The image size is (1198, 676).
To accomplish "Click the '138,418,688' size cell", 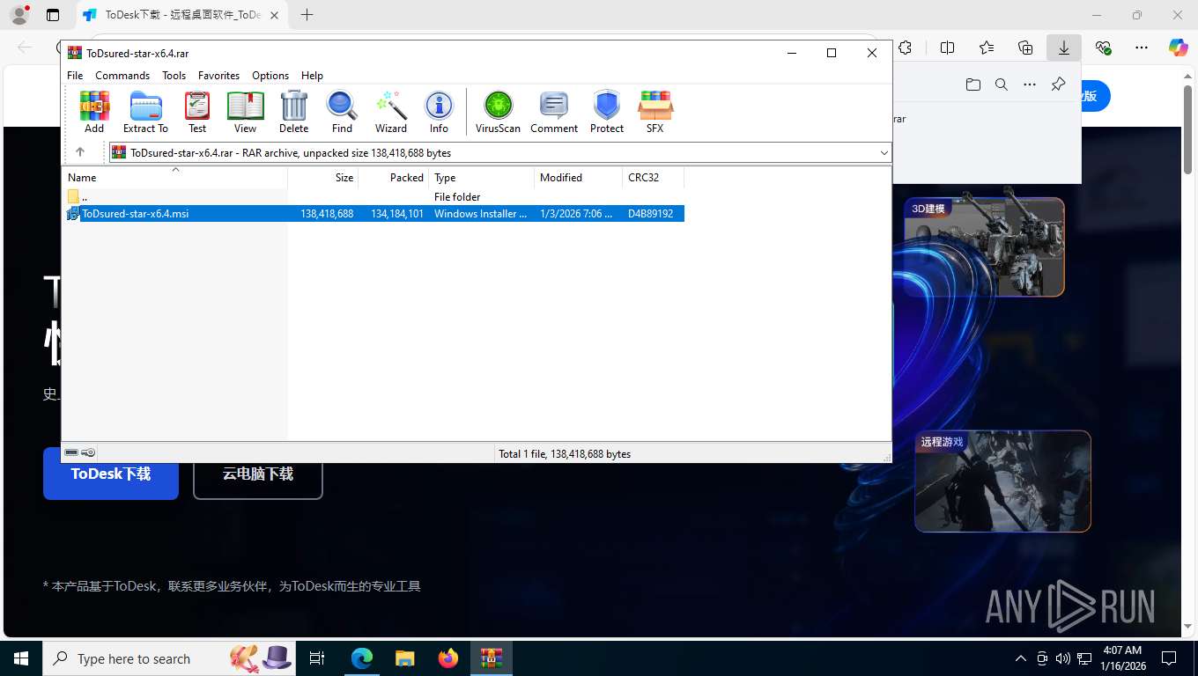I will click(327, 214).
